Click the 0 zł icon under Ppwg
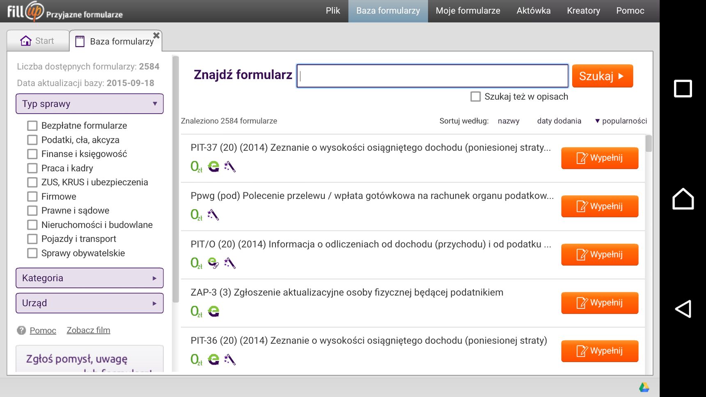This screenshot has height=397, width=706. [196, 214]
